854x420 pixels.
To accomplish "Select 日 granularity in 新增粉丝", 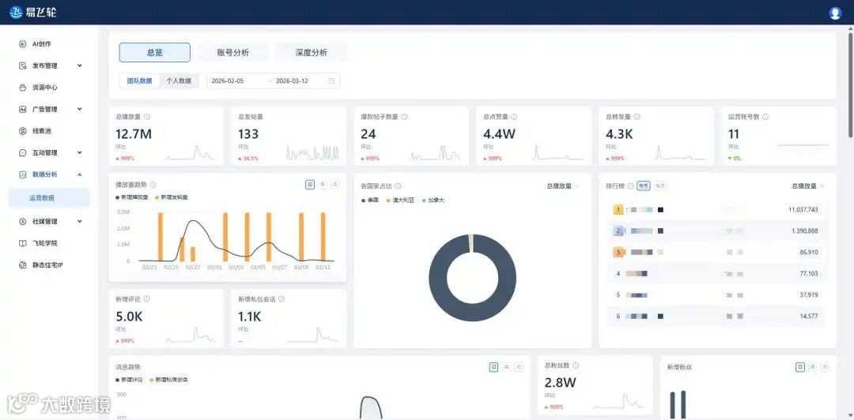I will 800,367.
